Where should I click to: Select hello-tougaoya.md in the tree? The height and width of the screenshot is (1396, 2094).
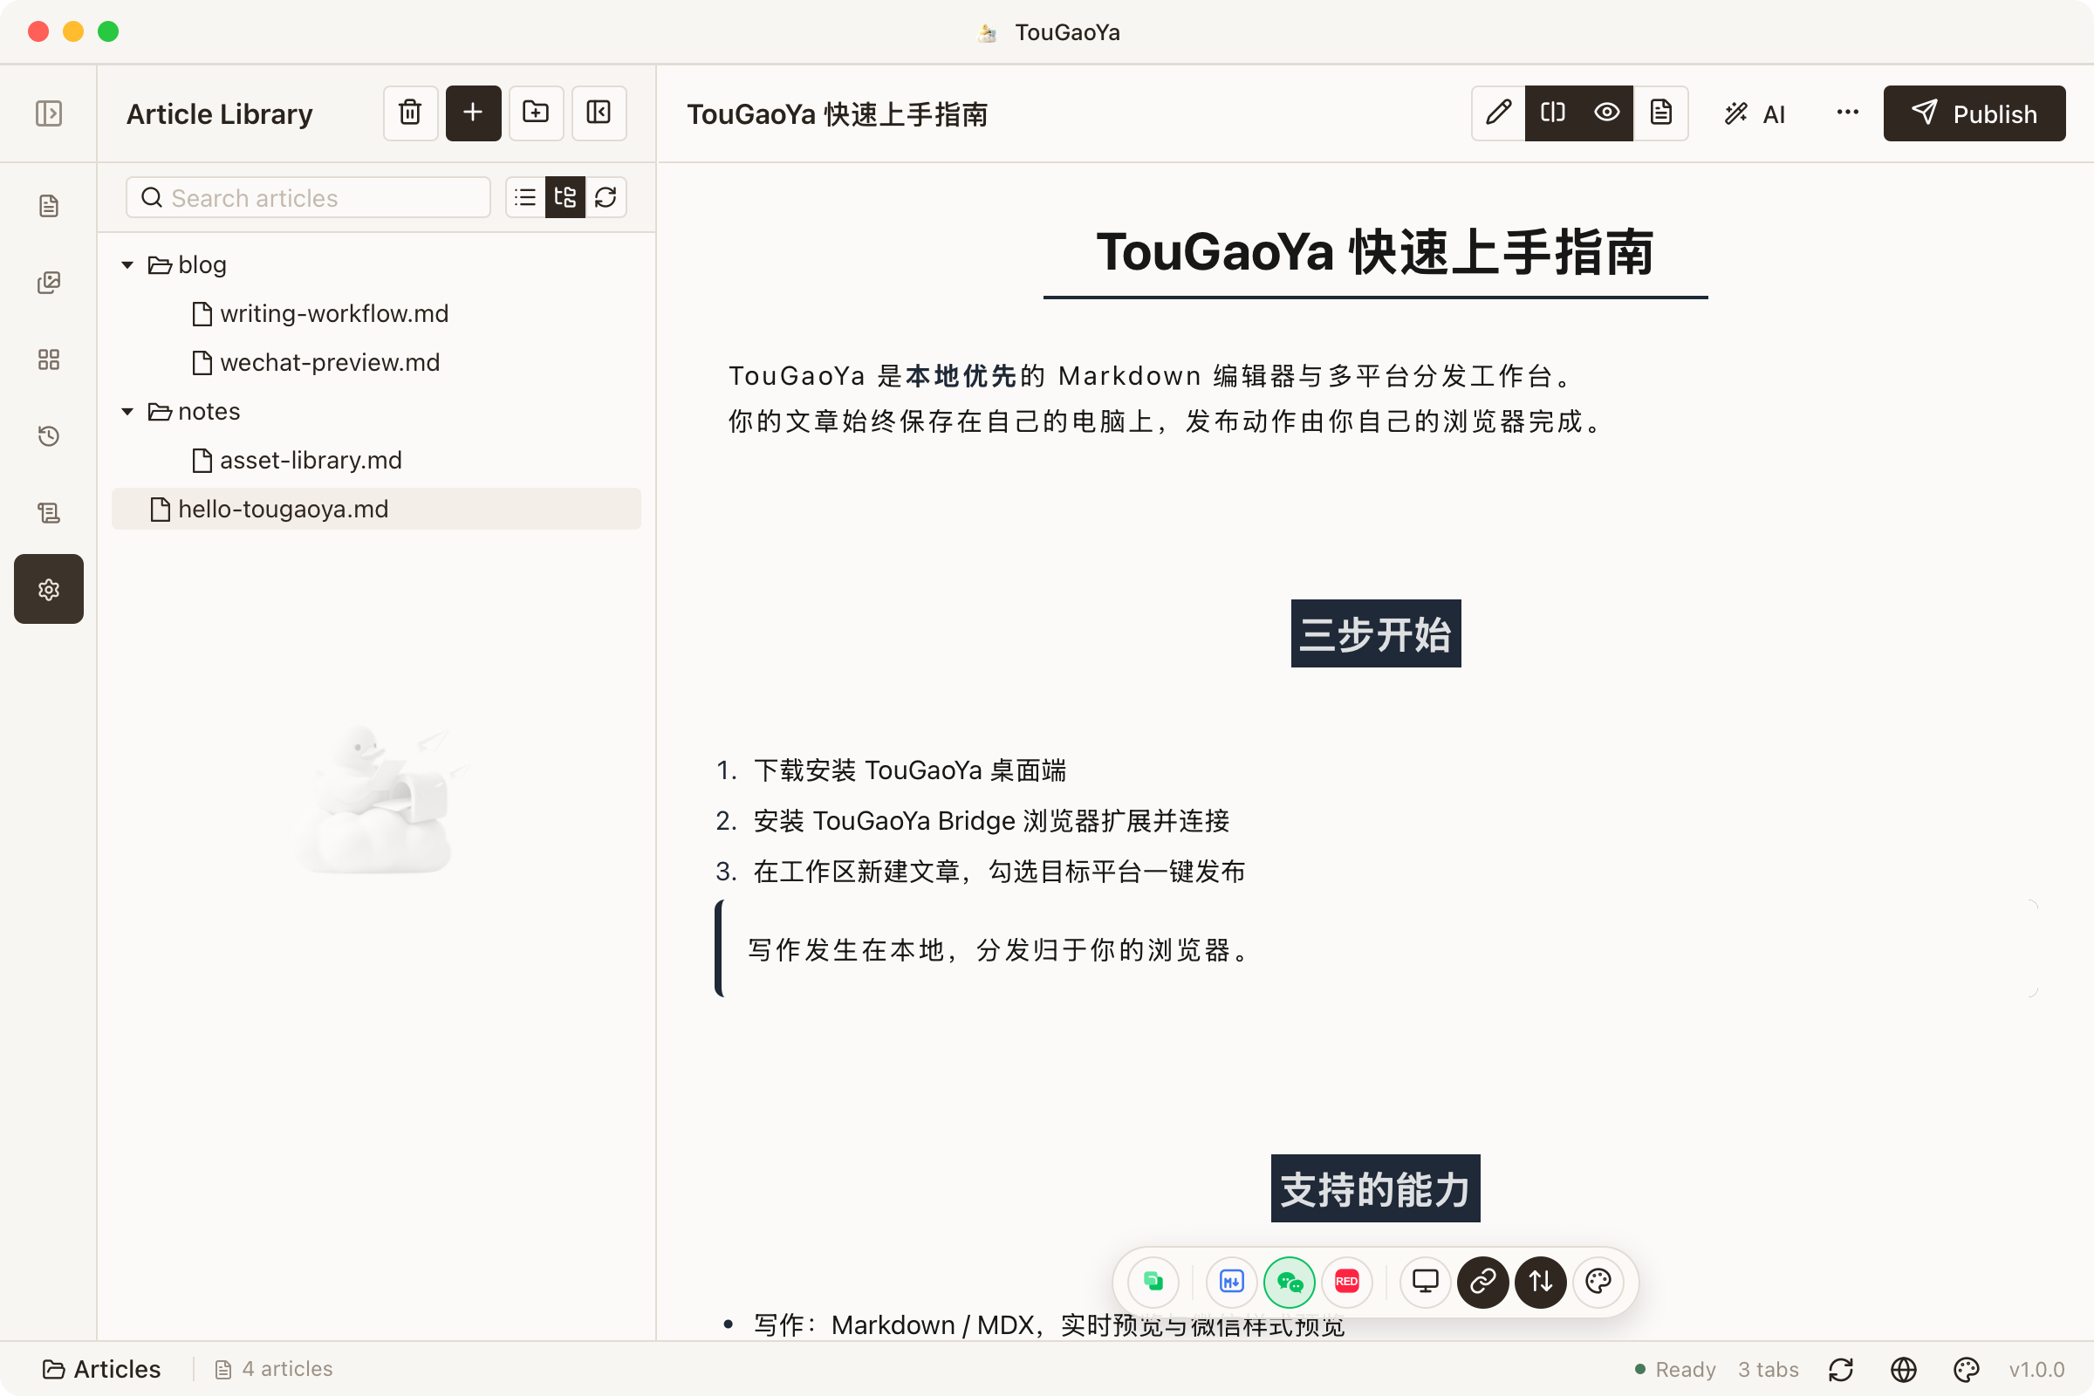point(376,509)
